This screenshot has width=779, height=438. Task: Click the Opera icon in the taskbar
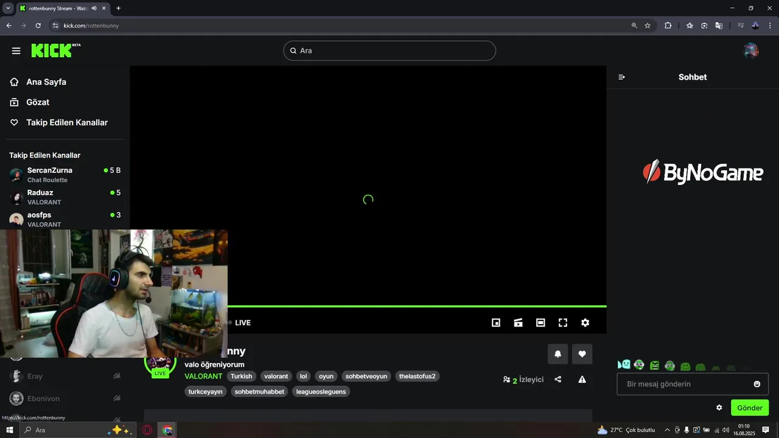click(147, 430)
